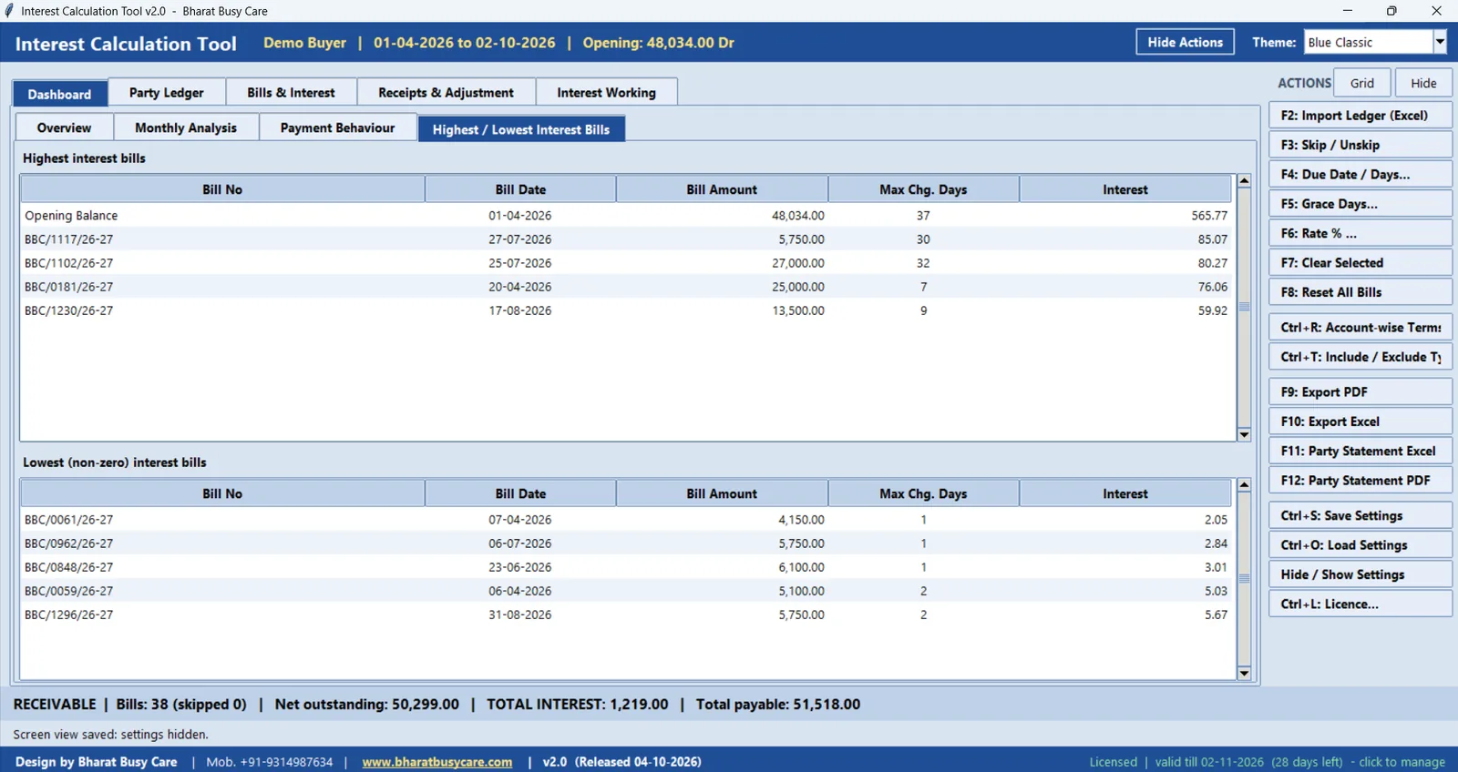This screenshot has height=772, width=1458.
Task: Click scroll-up arrow of lowest bills table
Action: [1244, 485]
